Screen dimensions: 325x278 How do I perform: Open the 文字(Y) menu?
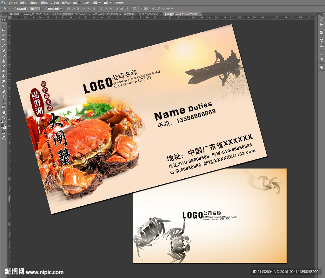click(55, 3)
